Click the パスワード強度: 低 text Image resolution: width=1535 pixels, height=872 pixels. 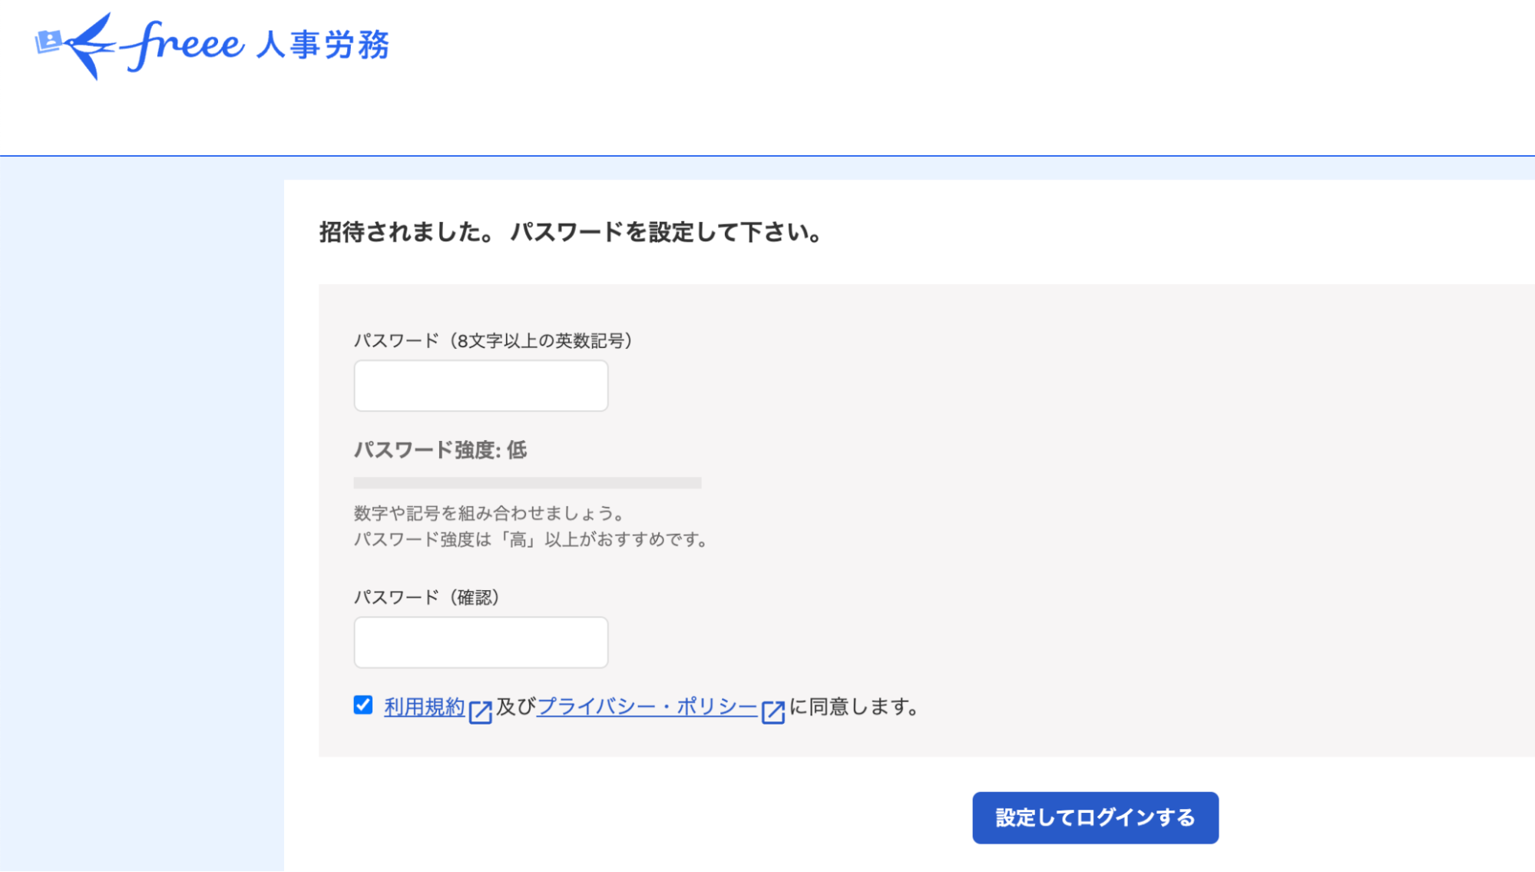pos(440,450)
